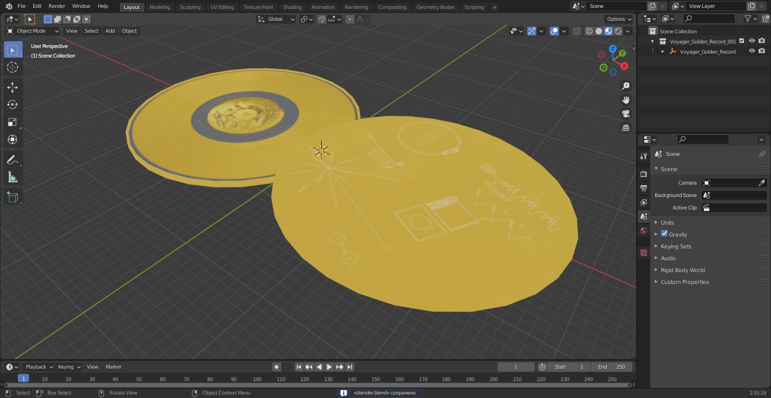Activate the Select Box tool in the left toolbar
Viewport: 771px width, 398px height.
(x=12, y=50)
